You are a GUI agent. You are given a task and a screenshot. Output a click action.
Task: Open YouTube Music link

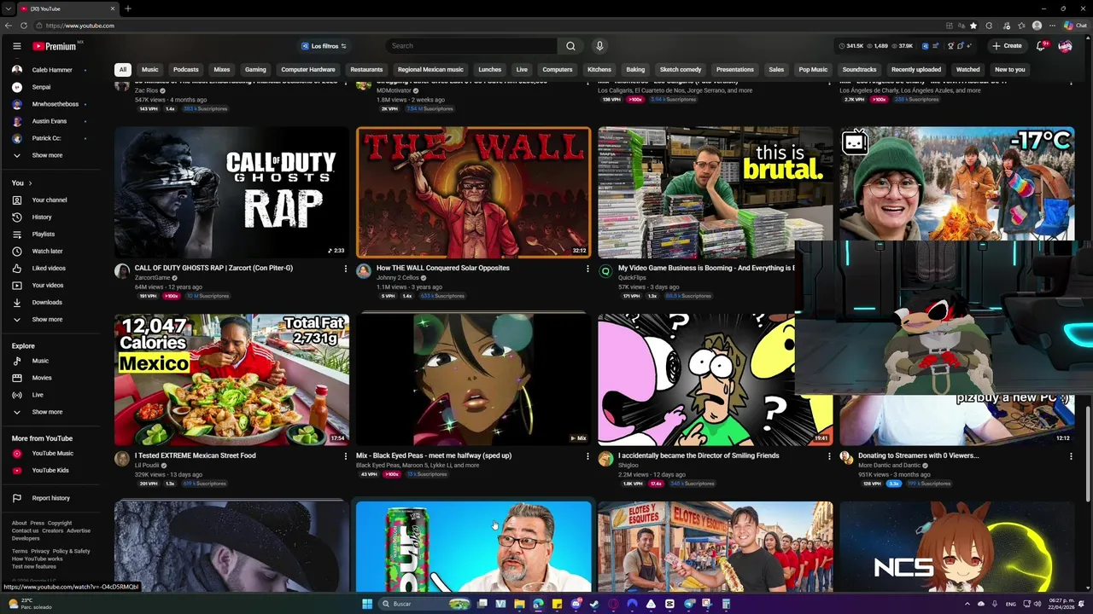[x=52, y=454]
